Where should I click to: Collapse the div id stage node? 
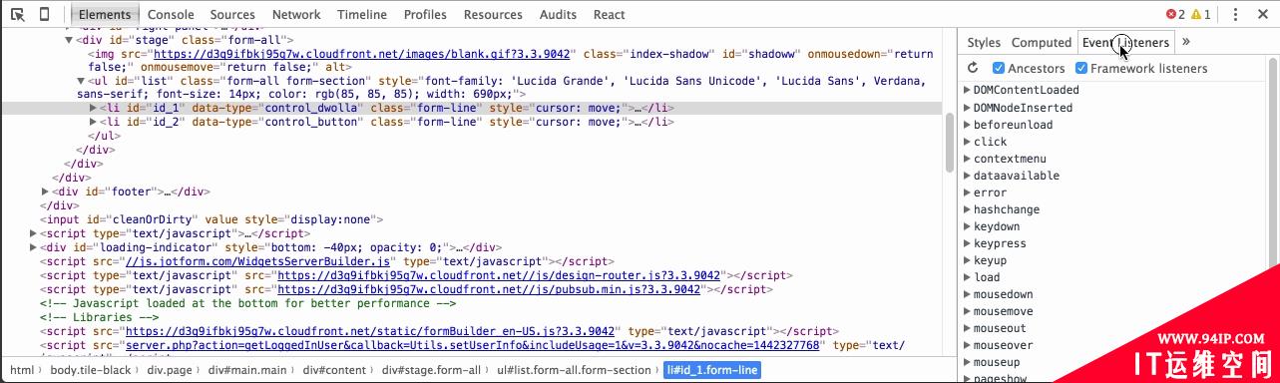click(69, 40)
